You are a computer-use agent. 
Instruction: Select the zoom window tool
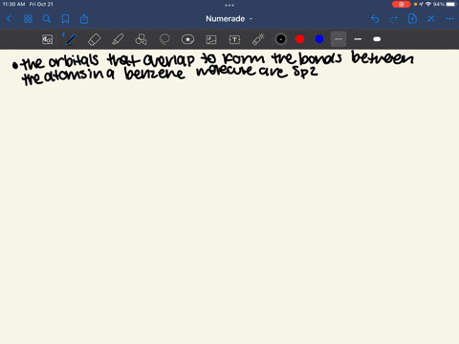click(x=48, y=39)
